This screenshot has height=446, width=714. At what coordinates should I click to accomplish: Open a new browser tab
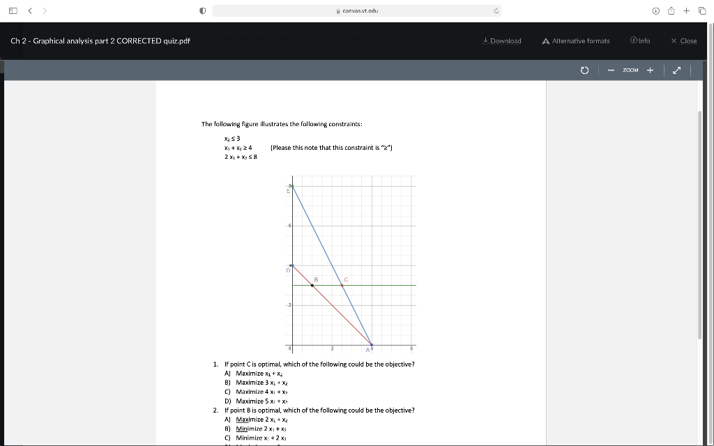(687, 10)
